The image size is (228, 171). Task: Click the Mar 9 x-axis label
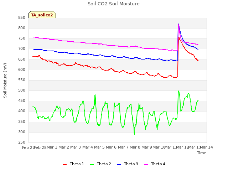pos(147,147)
